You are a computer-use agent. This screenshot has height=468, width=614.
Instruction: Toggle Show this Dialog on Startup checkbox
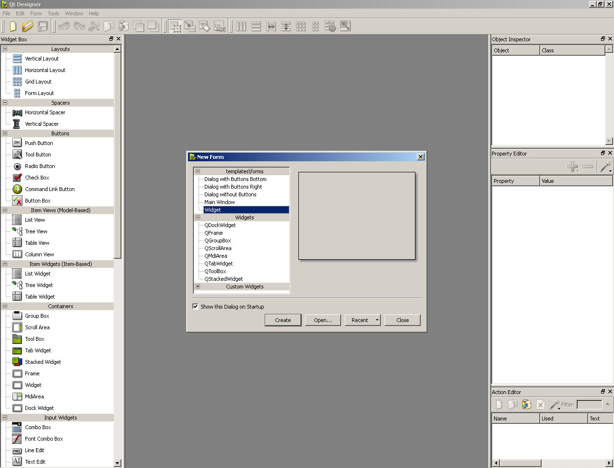pyautogui.click(x=196, y=306)
